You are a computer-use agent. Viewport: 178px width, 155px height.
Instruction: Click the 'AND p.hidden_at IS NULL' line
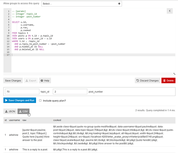point(29,47)
